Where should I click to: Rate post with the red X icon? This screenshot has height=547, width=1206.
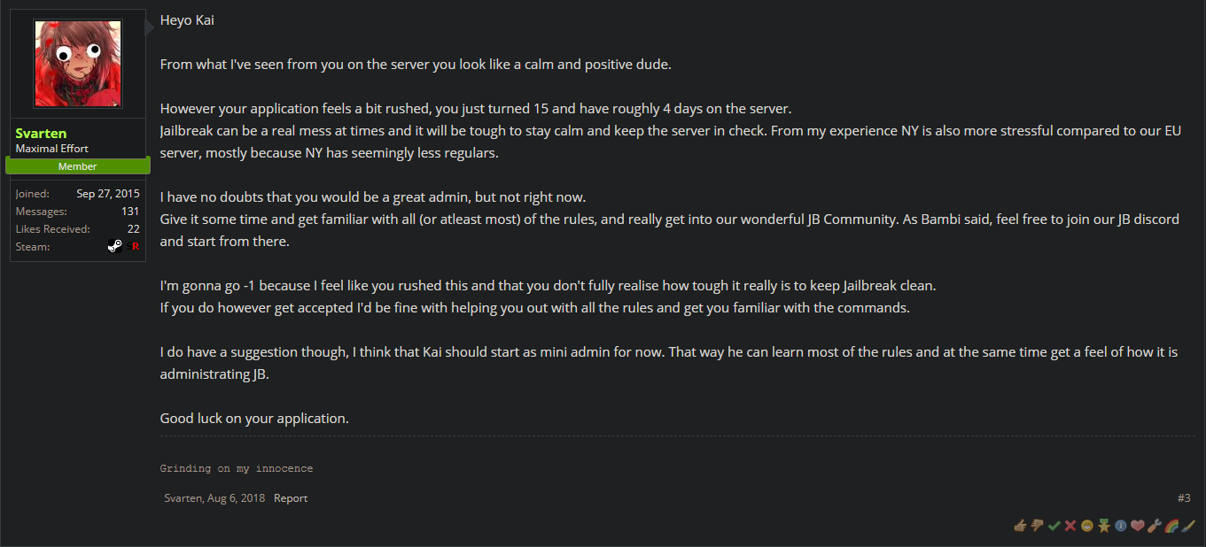(x=1070, y=526)
